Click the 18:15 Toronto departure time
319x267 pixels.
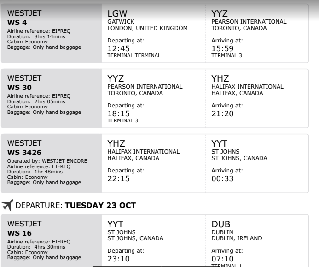[118, 113]
